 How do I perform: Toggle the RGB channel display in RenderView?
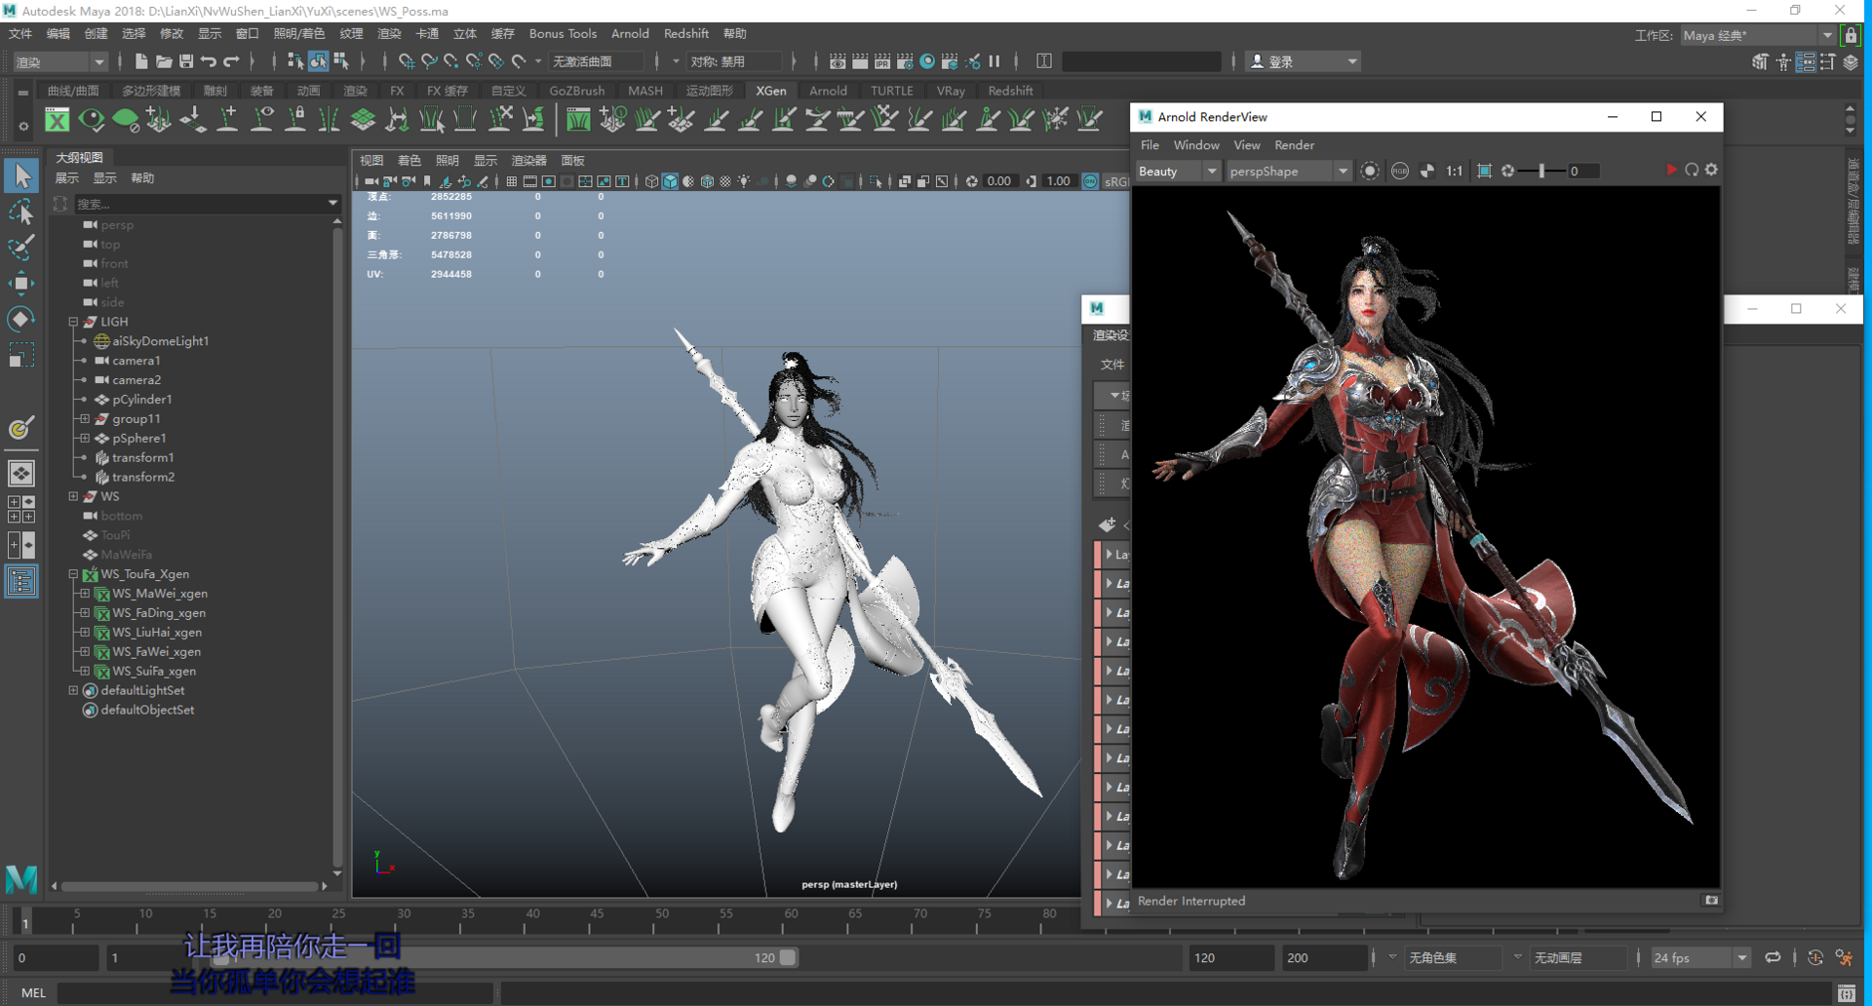pos(1400,172)
